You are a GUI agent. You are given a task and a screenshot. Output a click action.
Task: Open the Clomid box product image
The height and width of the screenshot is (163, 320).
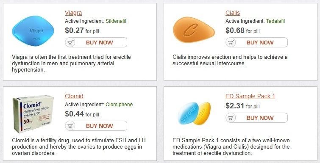point(33,114)
